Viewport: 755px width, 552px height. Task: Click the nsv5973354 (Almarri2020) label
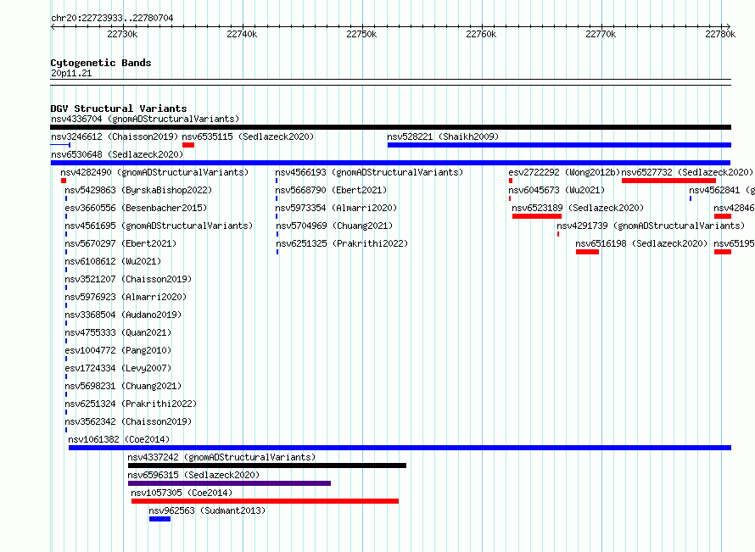pos(336,208)
